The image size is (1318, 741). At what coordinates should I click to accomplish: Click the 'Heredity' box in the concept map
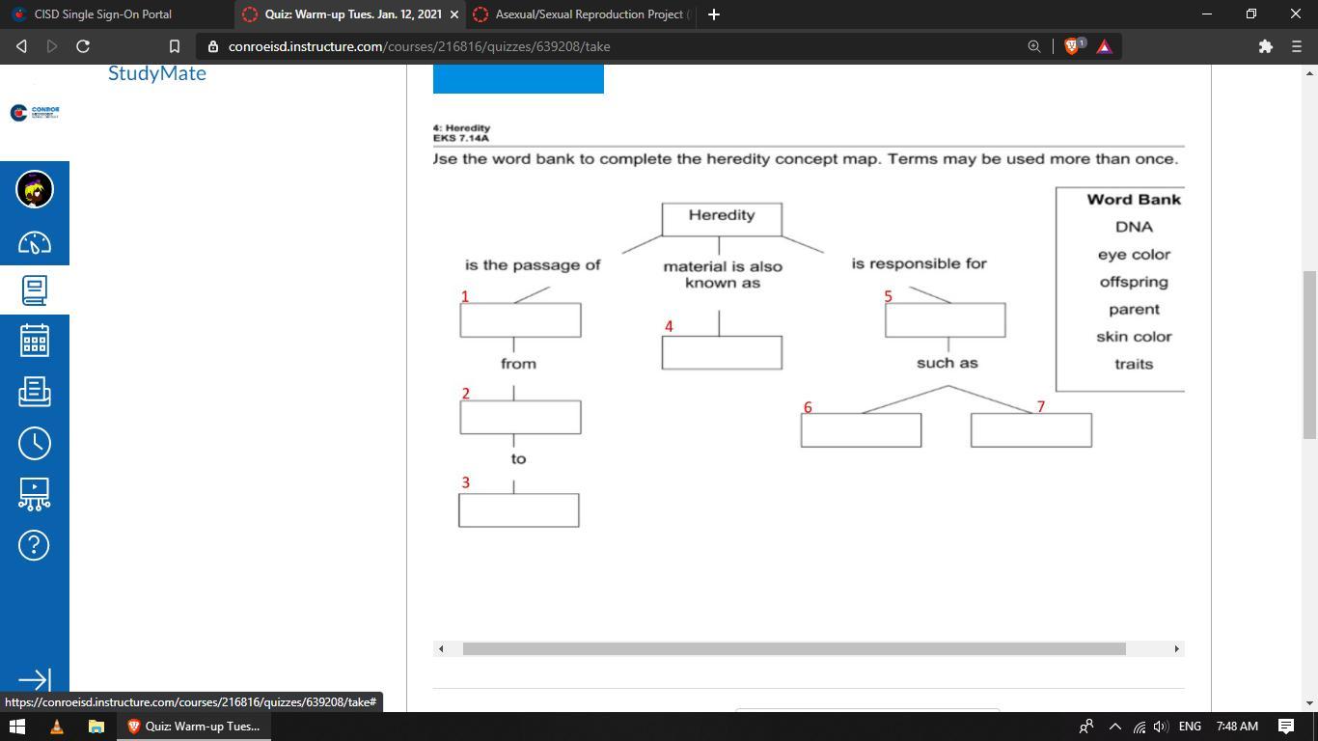(x=722, y=219)
